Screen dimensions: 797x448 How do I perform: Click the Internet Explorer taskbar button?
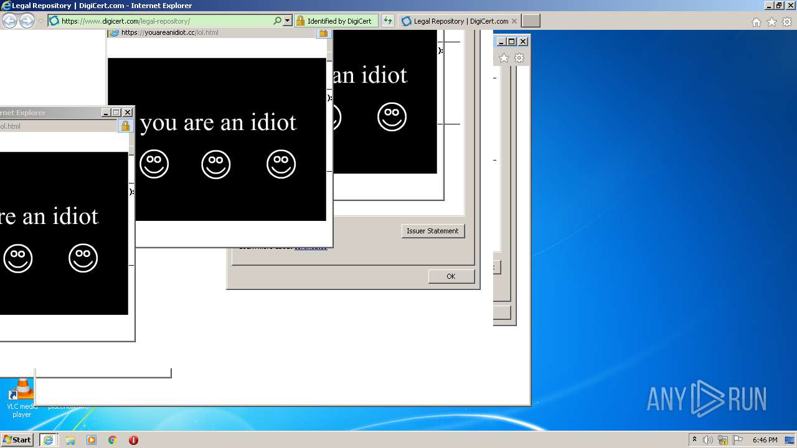point(48,440)
